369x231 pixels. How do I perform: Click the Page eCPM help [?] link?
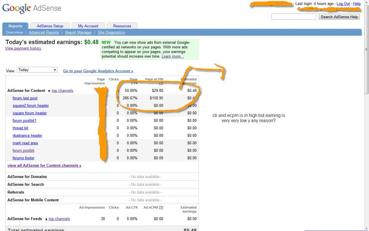pos(161,83)
